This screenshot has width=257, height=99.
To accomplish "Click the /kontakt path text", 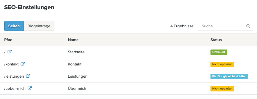I will (11, 64).
